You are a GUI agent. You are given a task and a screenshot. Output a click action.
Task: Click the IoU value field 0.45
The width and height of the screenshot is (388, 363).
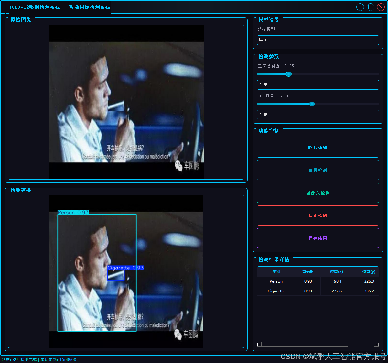(x=318, y=115)
